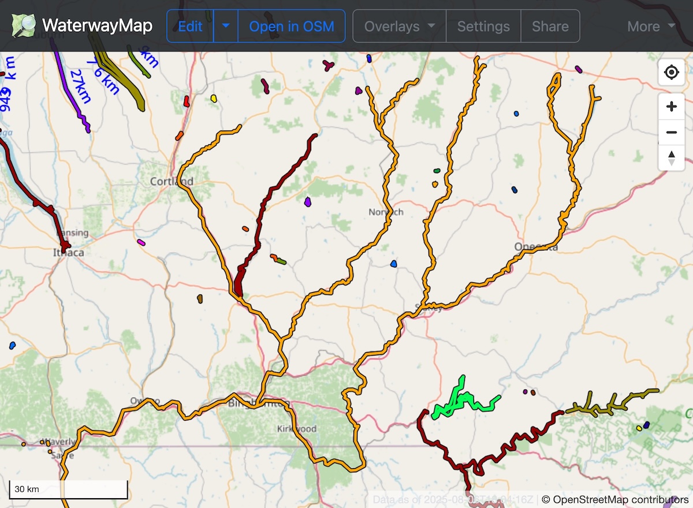Click the WaterwayMap logo icon
The width and height of the screenshot is (693, 508).
(23, 26)
